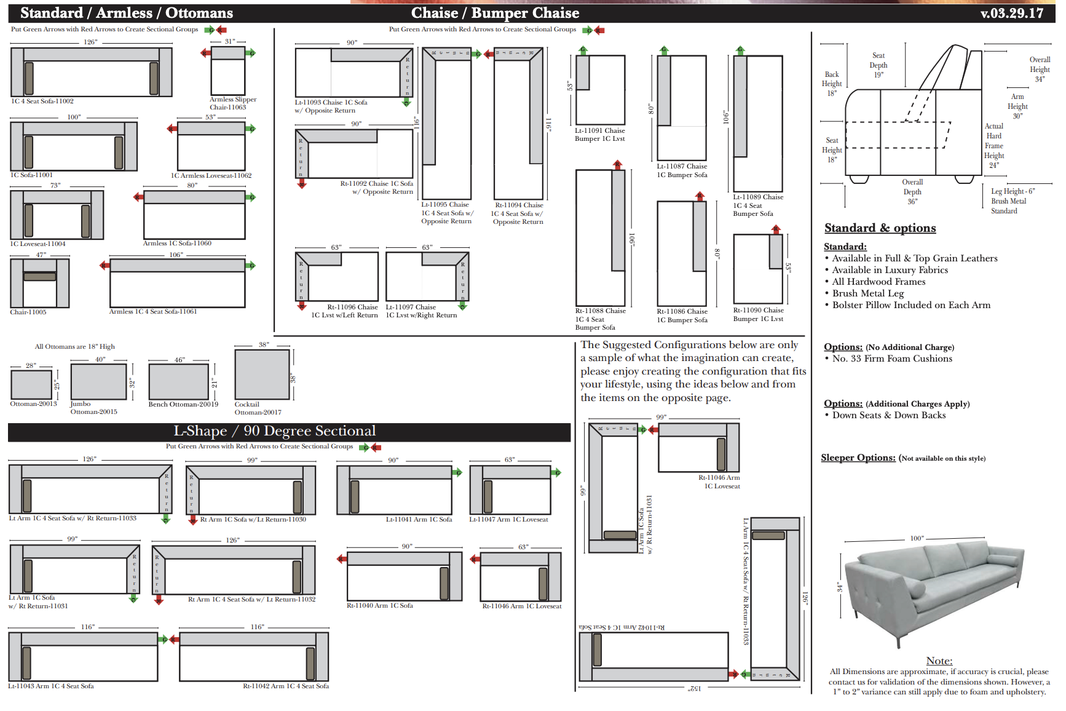Click the Standard / Armless / Ottomans header title
The width and height of the screenshot is (1066, 711).
coord(127,13)
